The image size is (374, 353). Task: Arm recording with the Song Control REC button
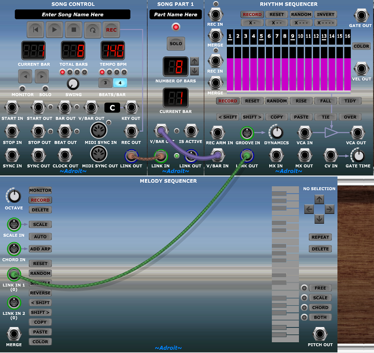[111, 30]
